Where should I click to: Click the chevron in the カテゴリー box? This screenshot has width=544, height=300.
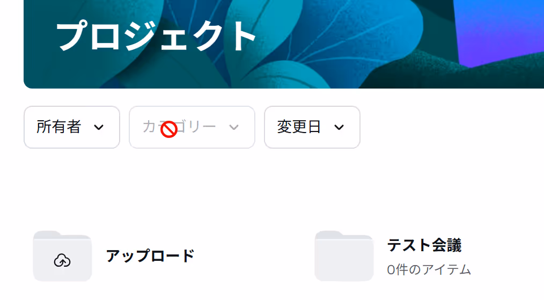234,127
